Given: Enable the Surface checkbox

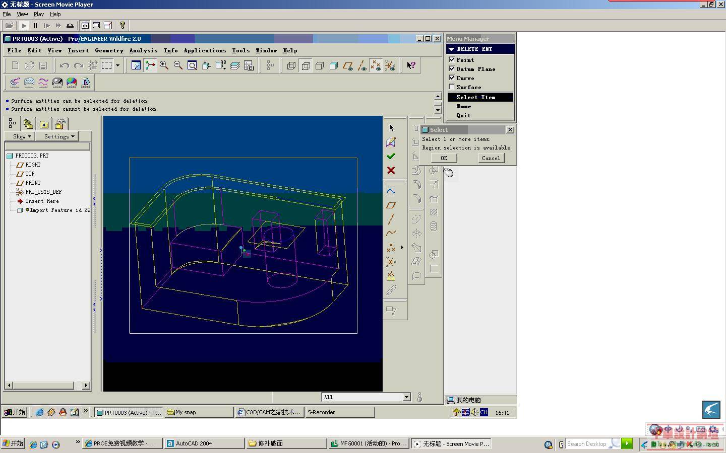Looking at the screenshot, I should click(x=452, y=87).
